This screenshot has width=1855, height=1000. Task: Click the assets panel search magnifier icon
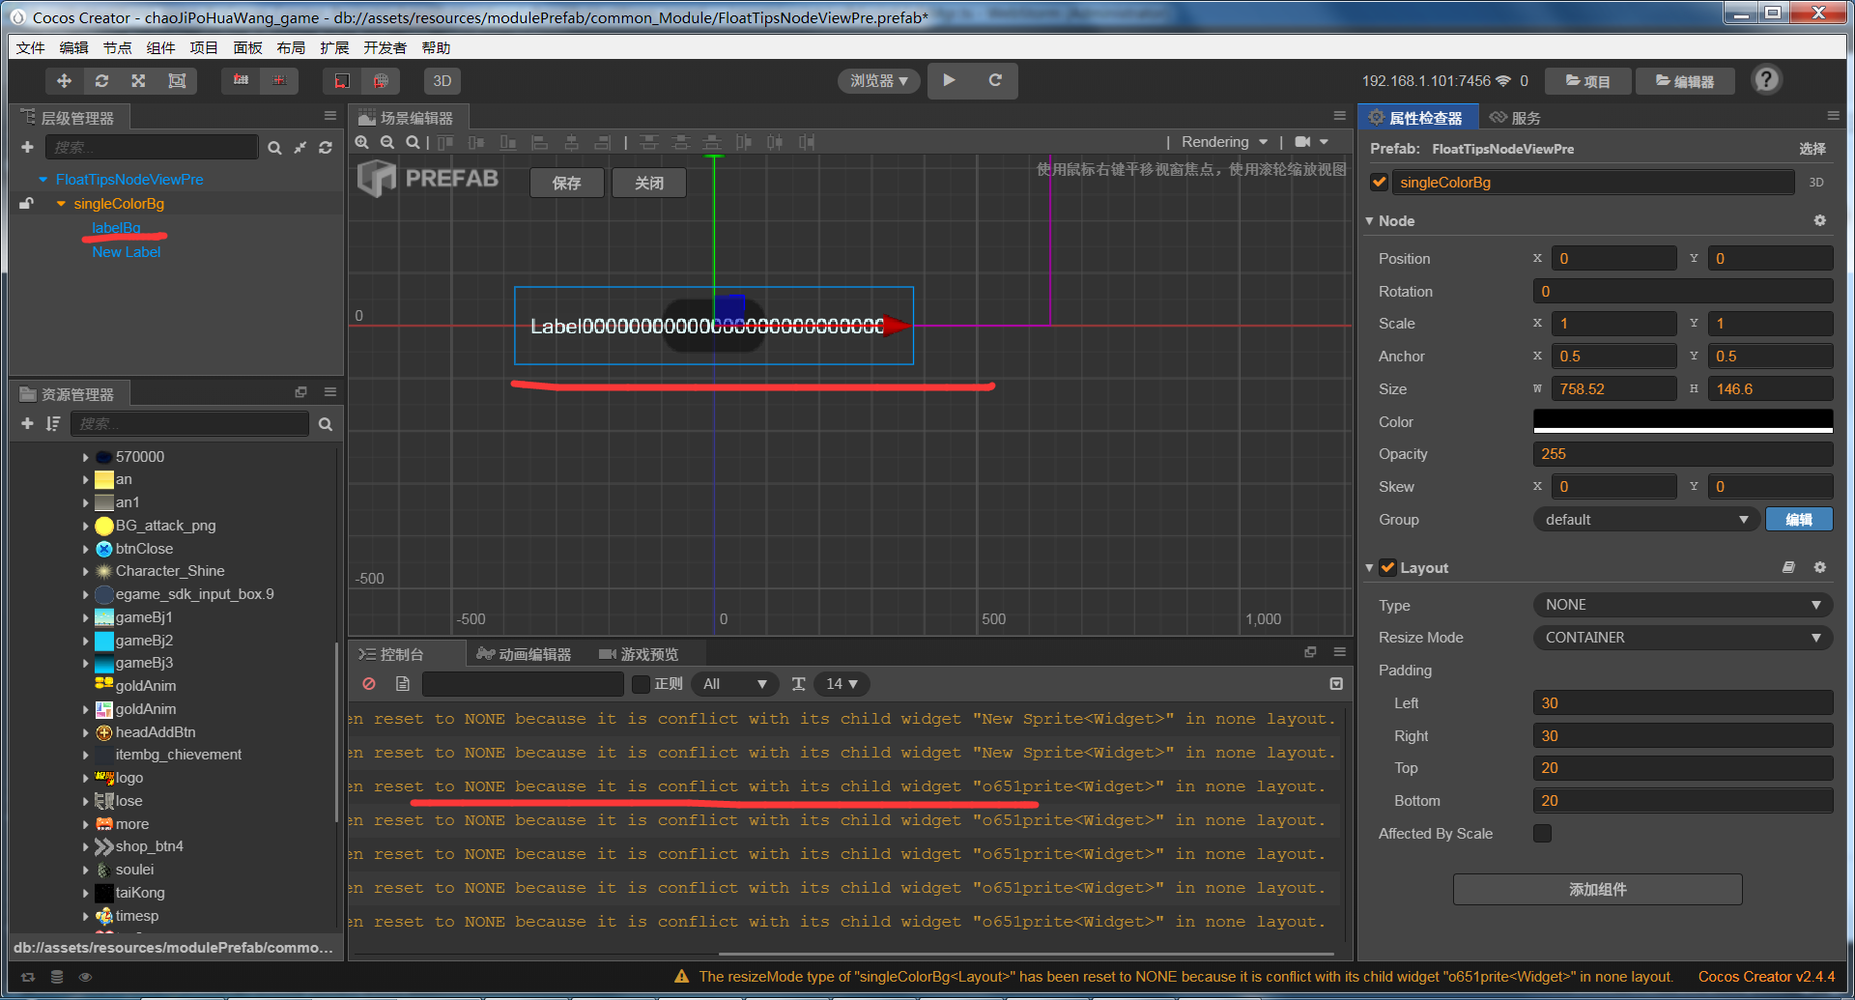point(326,424)
